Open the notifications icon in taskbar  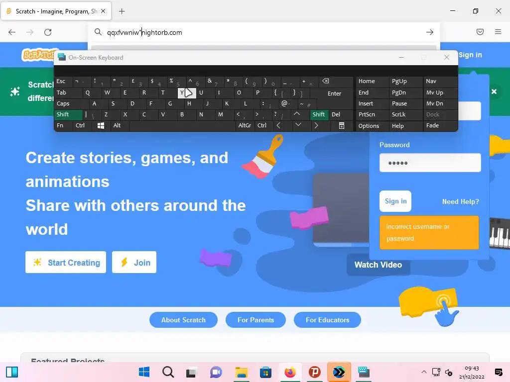(x=498, y=372)
